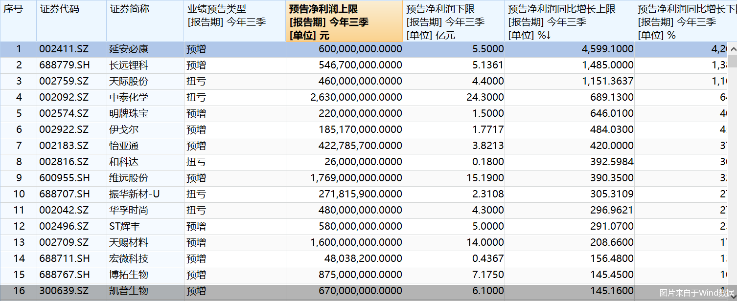Click growth value 392.5984
Screen dimensions: 737x301
pyautogui.click(x=612, y=162)
